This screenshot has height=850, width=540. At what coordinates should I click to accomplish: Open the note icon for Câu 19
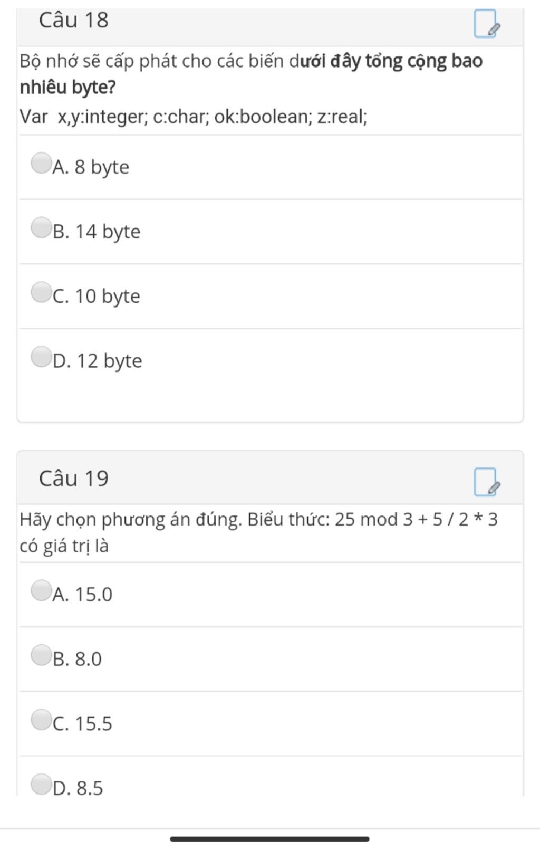(487, 482)
